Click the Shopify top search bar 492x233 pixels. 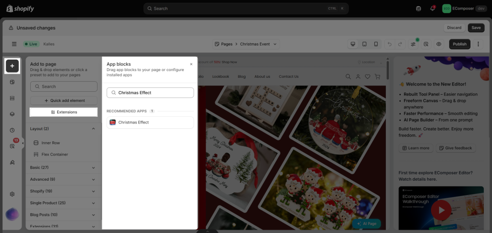246,9
